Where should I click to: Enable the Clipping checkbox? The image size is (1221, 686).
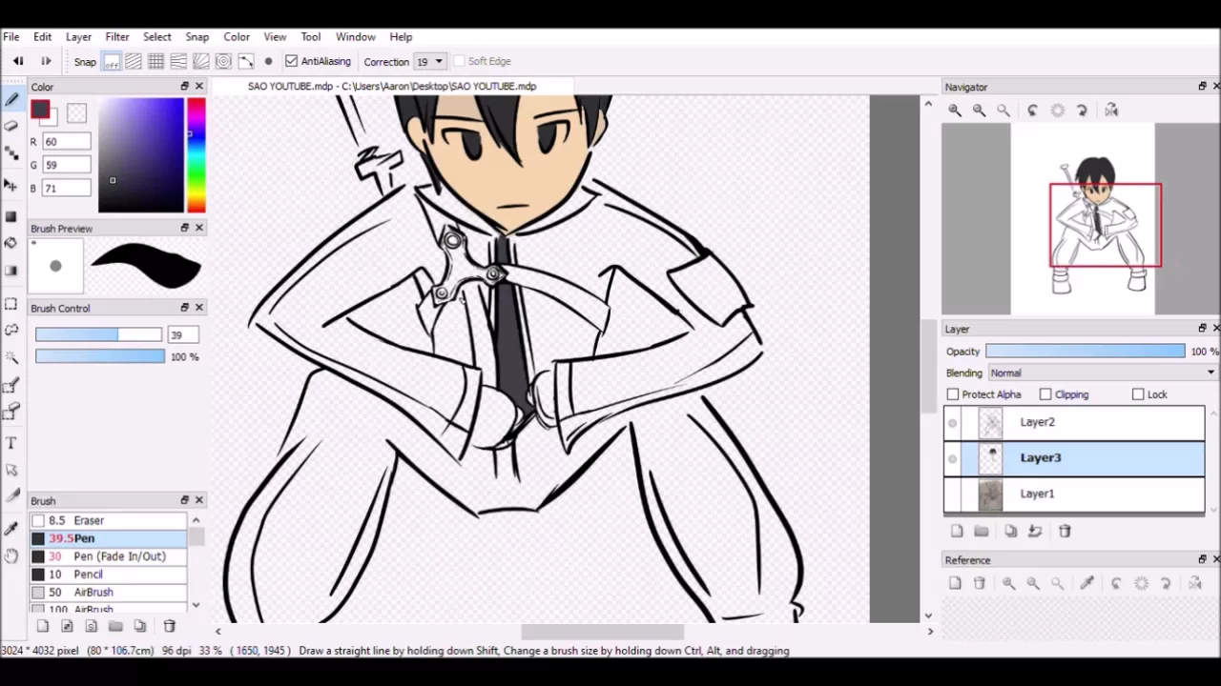point(1045,394)
